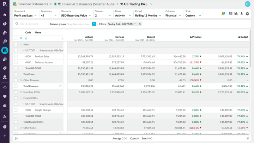This screenshot has width=254, height=143.
Task: Collapse the Sales group
Action: 21,44
